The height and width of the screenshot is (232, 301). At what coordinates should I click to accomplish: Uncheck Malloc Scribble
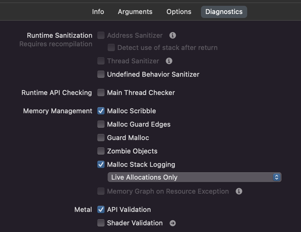tap(101, 111)
